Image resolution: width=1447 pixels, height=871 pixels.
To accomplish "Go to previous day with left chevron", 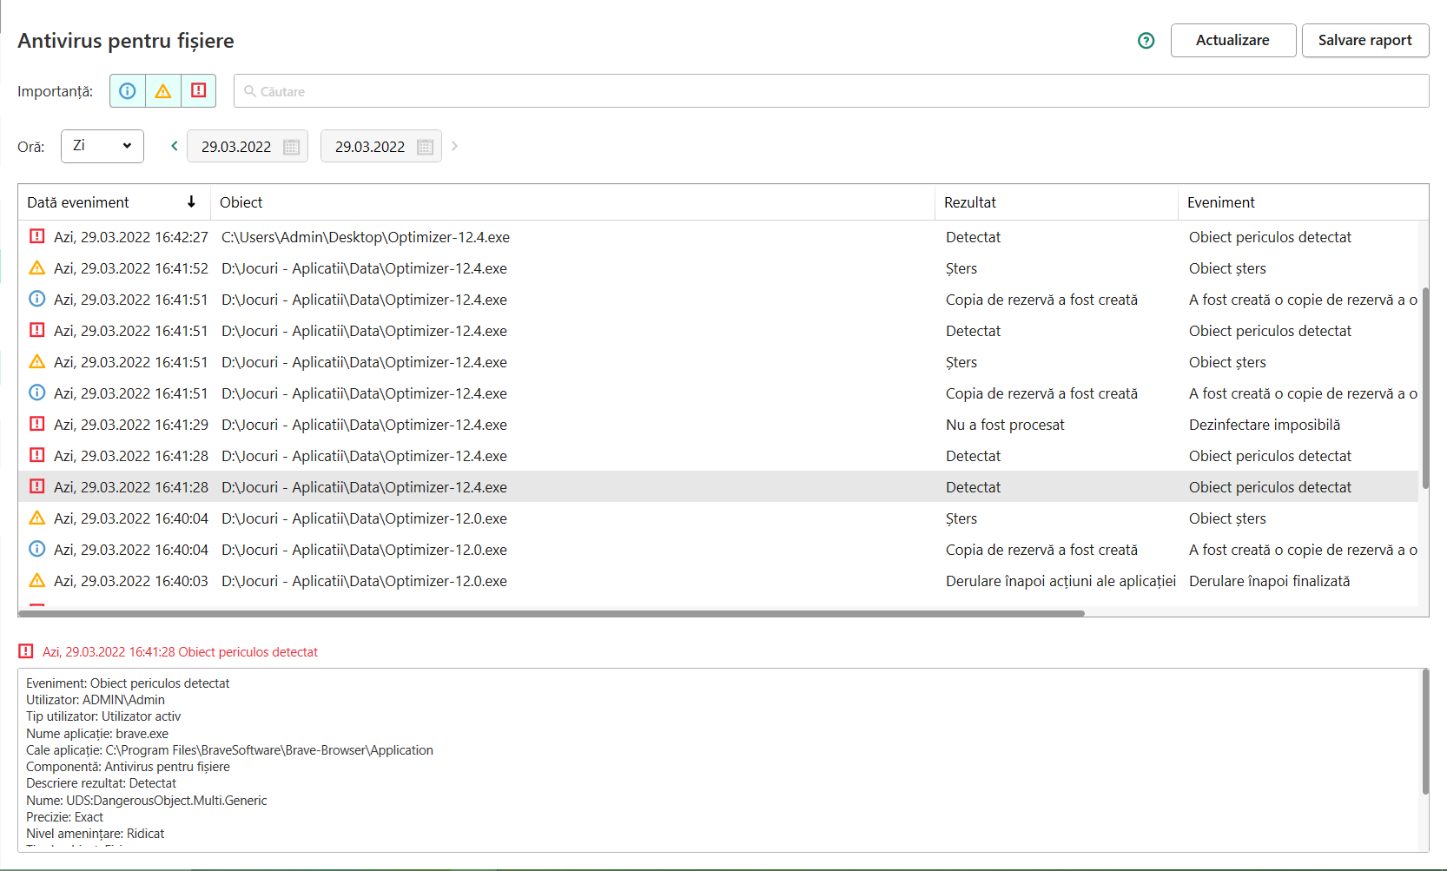I will tap(174, 146).
